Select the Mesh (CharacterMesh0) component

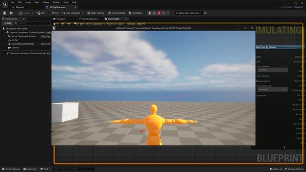pyautogui.click(x=22, y=44)
